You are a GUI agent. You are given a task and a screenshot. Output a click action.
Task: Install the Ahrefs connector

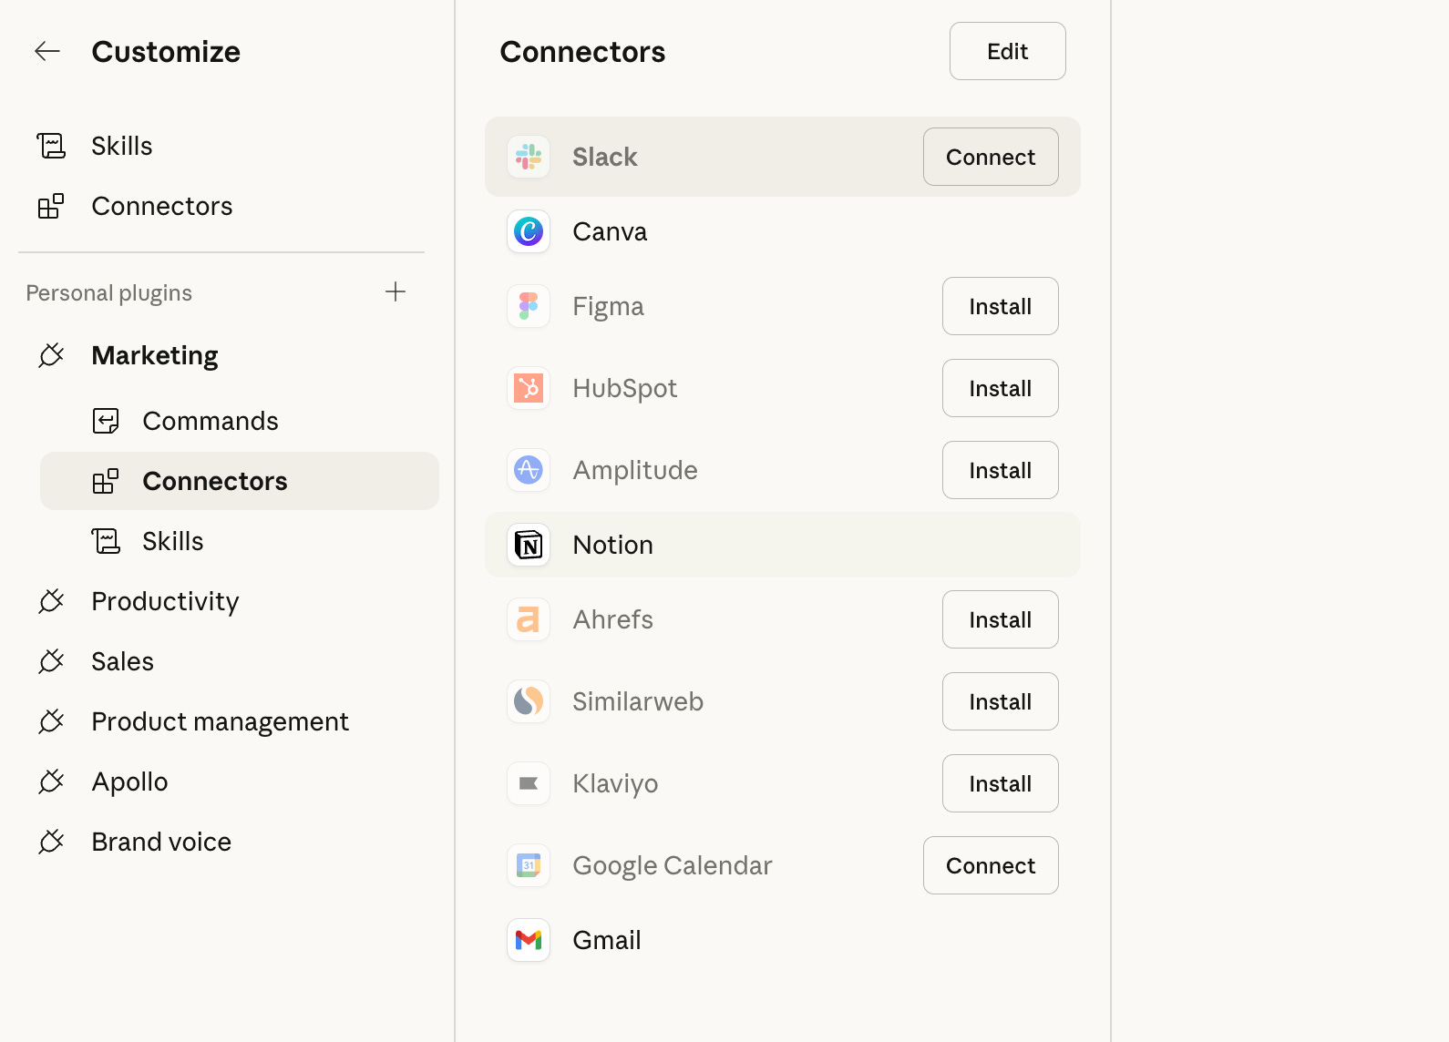pyautogui.click(x=1001, y=619)
